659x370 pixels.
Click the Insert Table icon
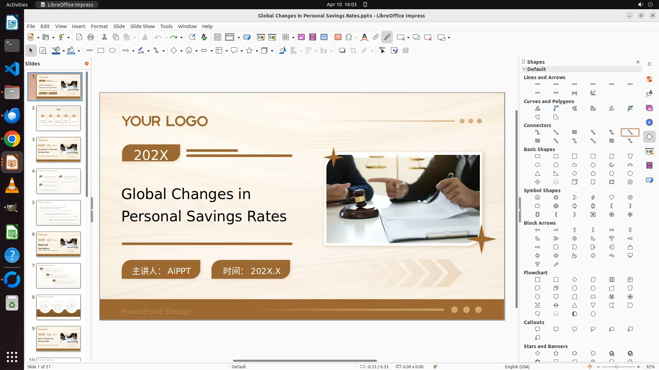coord(286,37)
